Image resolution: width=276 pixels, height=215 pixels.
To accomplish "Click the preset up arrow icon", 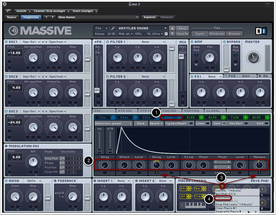I will [172, 28].
